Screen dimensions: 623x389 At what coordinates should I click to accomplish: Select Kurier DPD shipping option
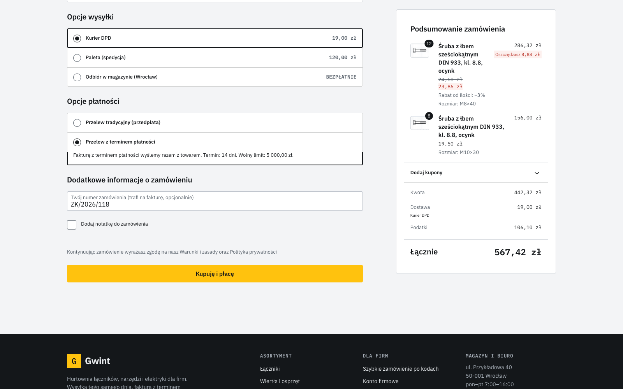tap(215, 38)
